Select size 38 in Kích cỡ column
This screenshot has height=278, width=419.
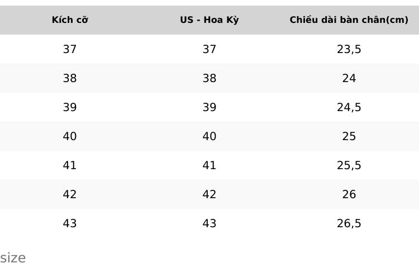70,78
